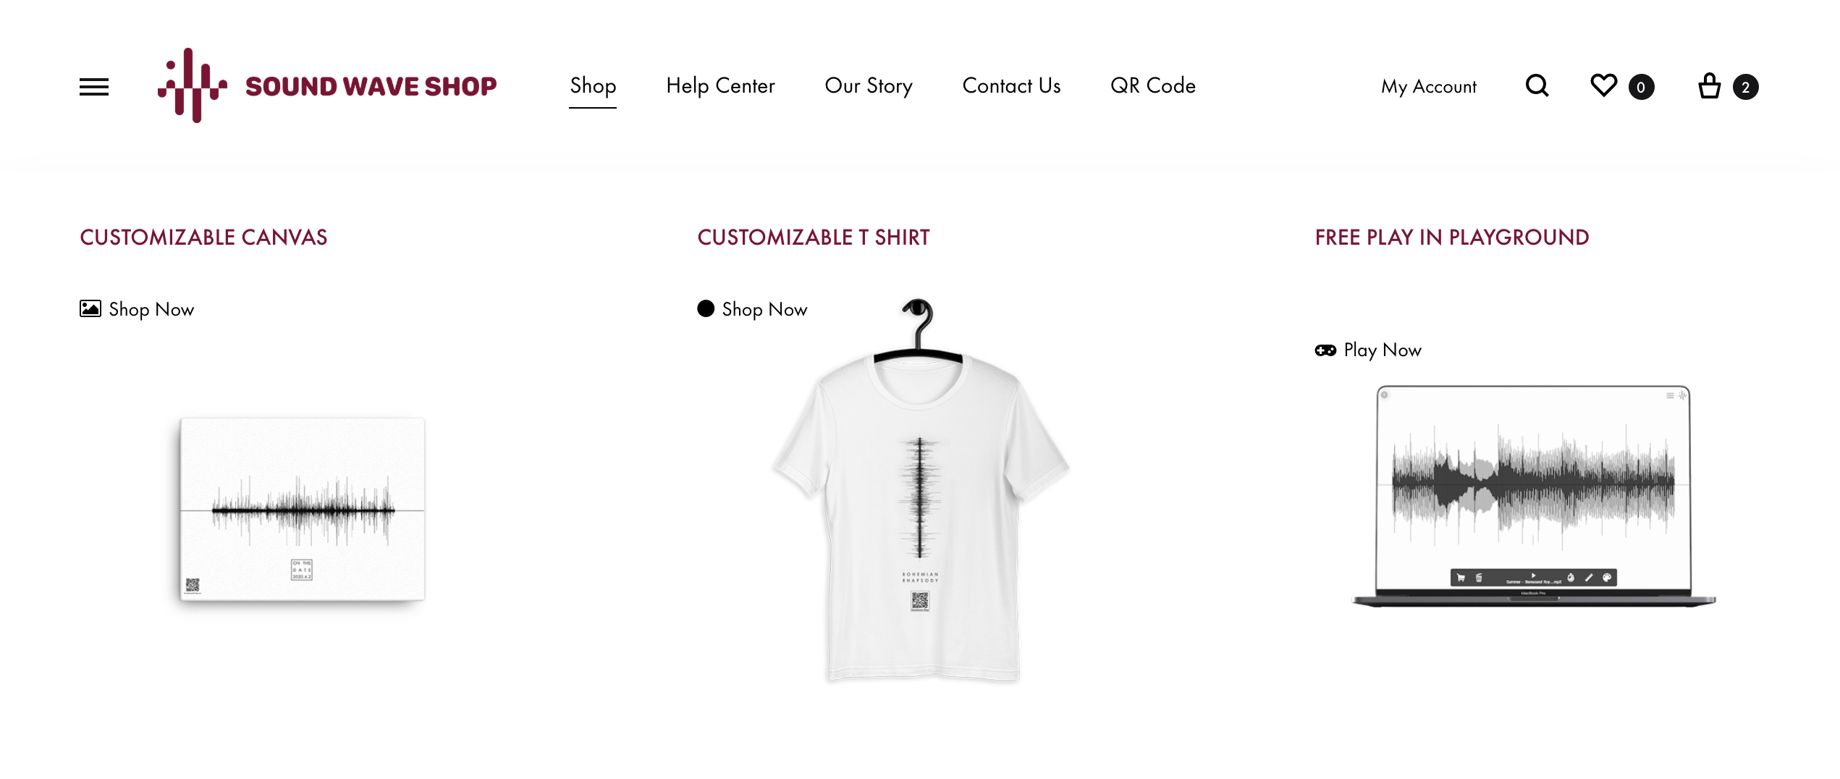The width and height of the screenshot is (1840, 779).
Task: Click the Sound Wave Shop logo
Action: (x=327, y=85)
